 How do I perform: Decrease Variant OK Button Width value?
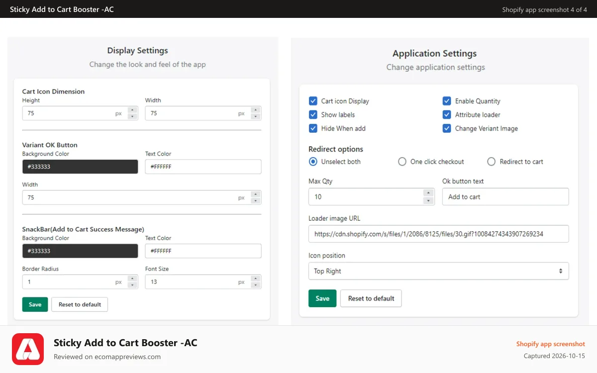pyautogui.click(x=255, y=201)
